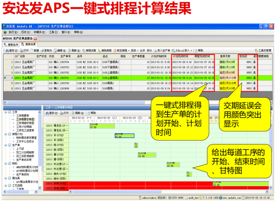The width and height of the screenshot is (275, 202).
Task: Click the 热处理 planned Gantt bar
Action: 173,164
